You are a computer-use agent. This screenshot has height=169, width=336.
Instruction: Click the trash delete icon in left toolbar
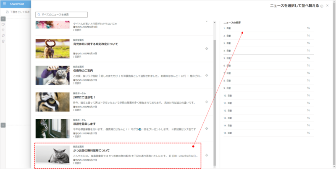click(x=3, y=41)
